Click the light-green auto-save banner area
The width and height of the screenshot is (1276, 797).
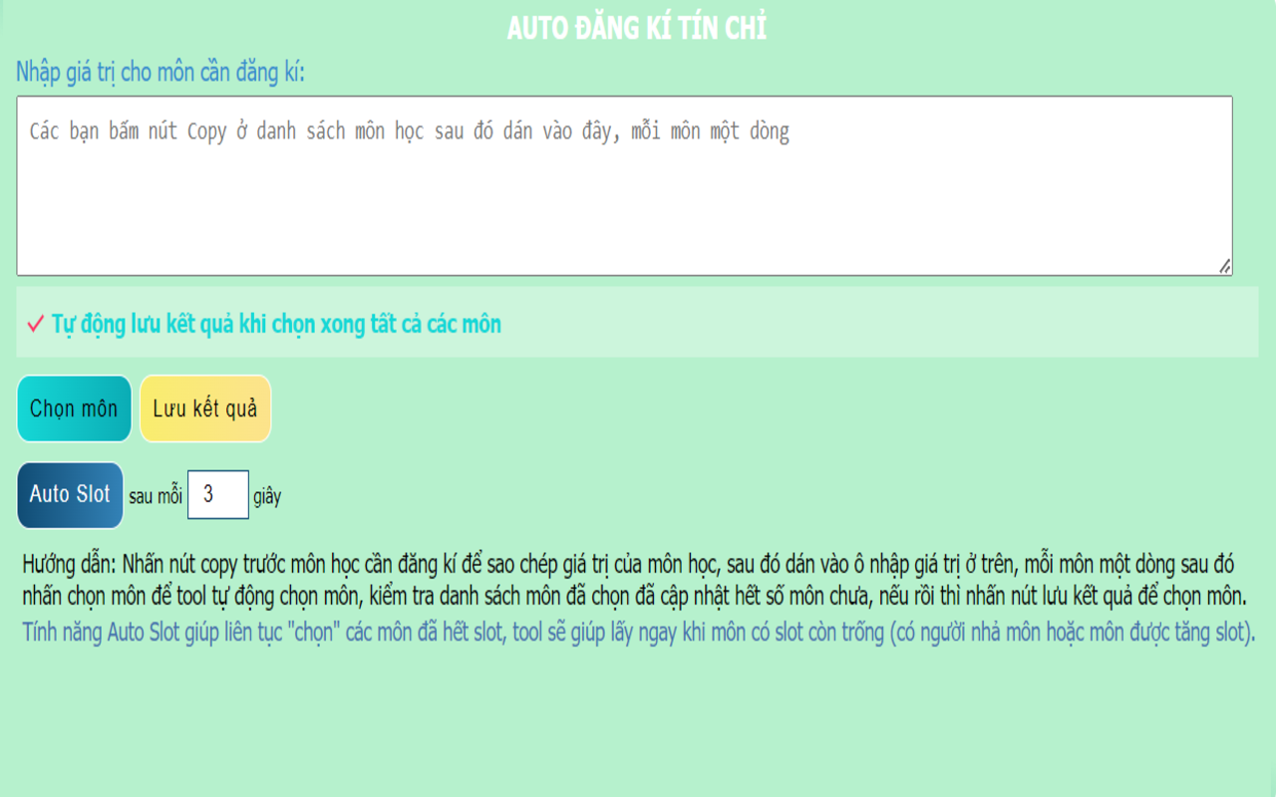click(x=638, y=324)
